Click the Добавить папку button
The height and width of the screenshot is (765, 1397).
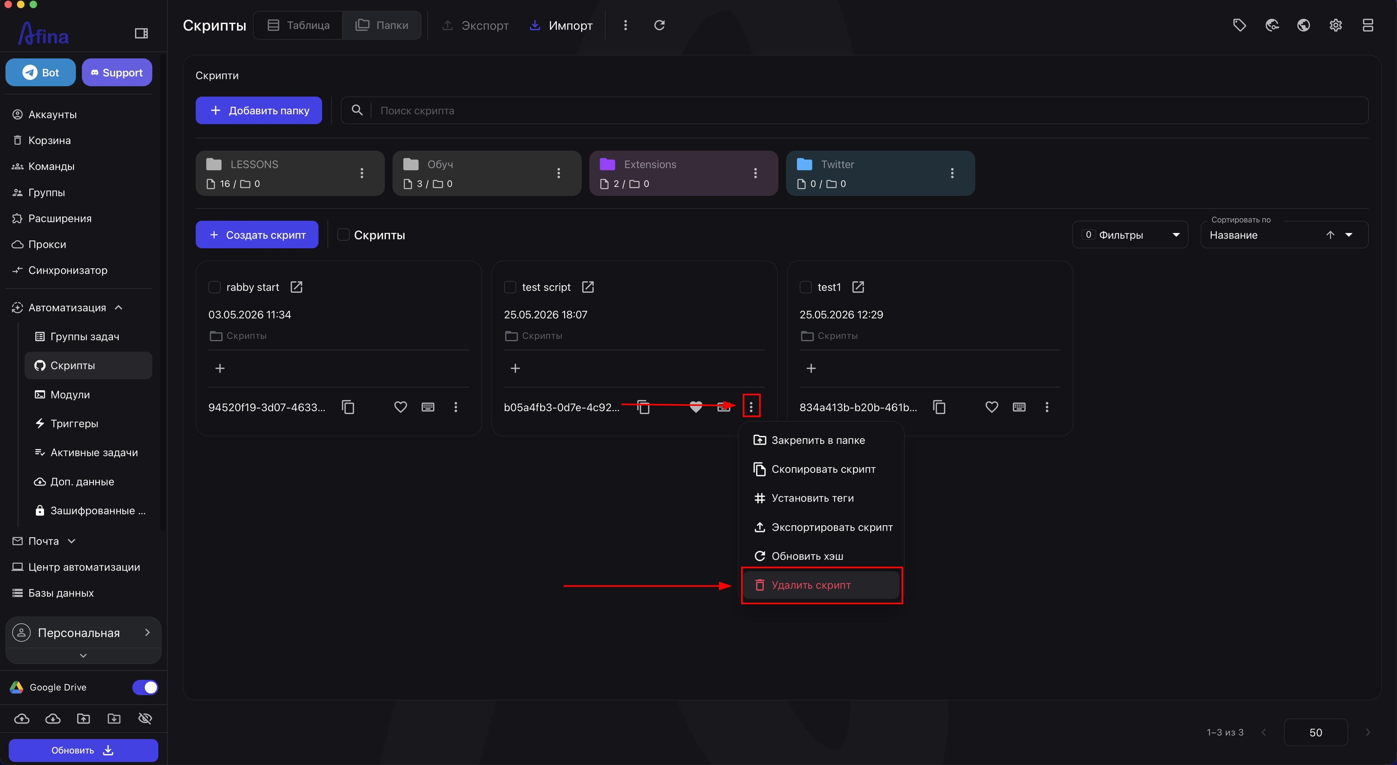coord(259,111)
